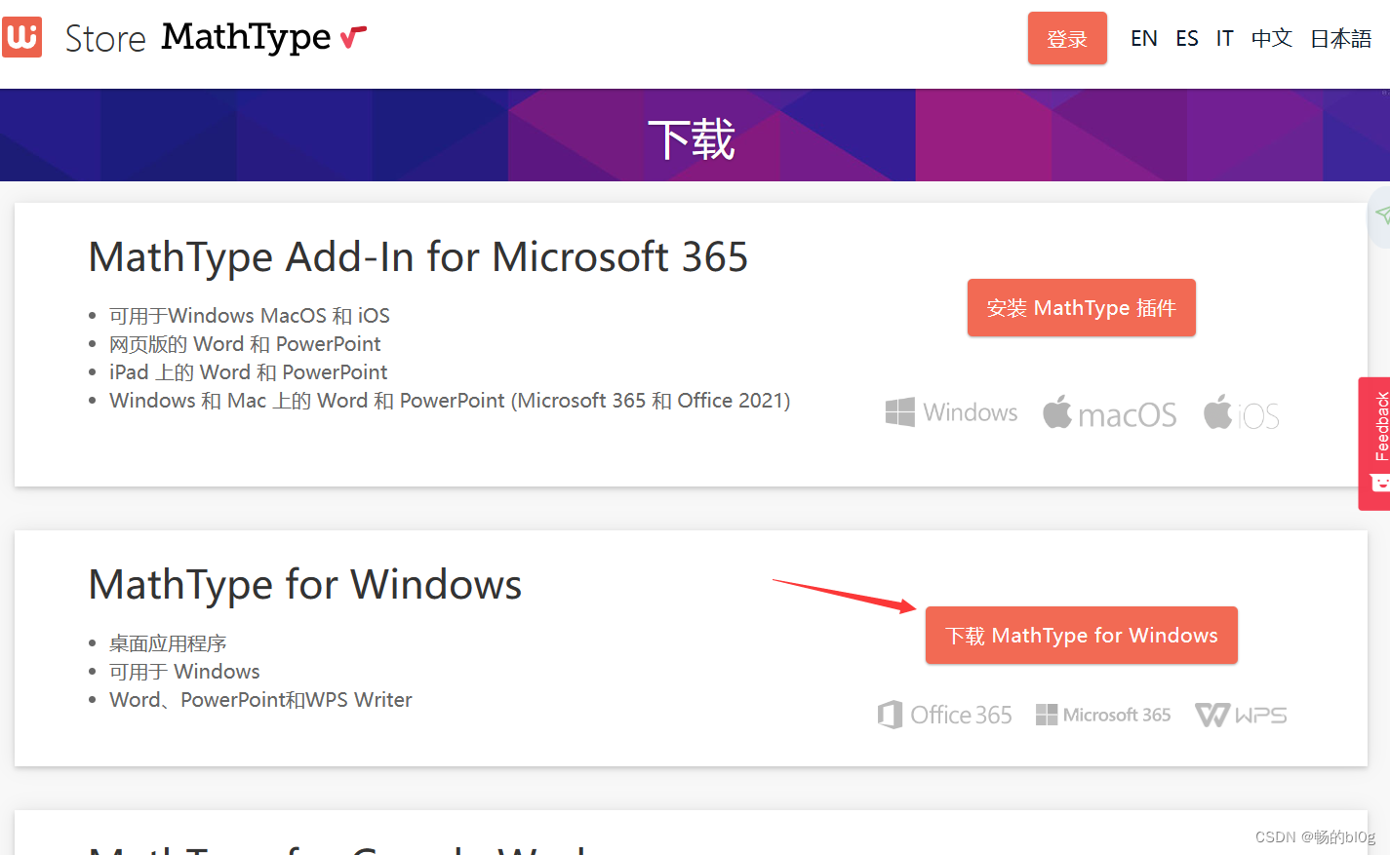
Task: Click the MathType Add-In for Microsoft 365 heading
Action: (418, 257)
